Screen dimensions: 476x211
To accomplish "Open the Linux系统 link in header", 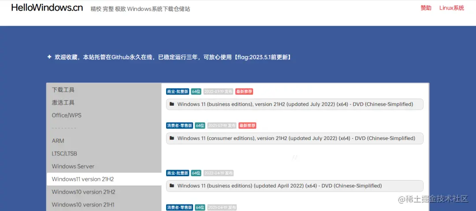I will click(x=452, y=8).
